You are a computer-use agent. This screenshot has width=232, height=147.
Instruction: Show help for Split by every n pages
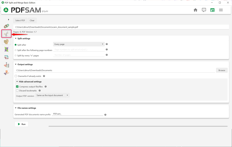107,55
